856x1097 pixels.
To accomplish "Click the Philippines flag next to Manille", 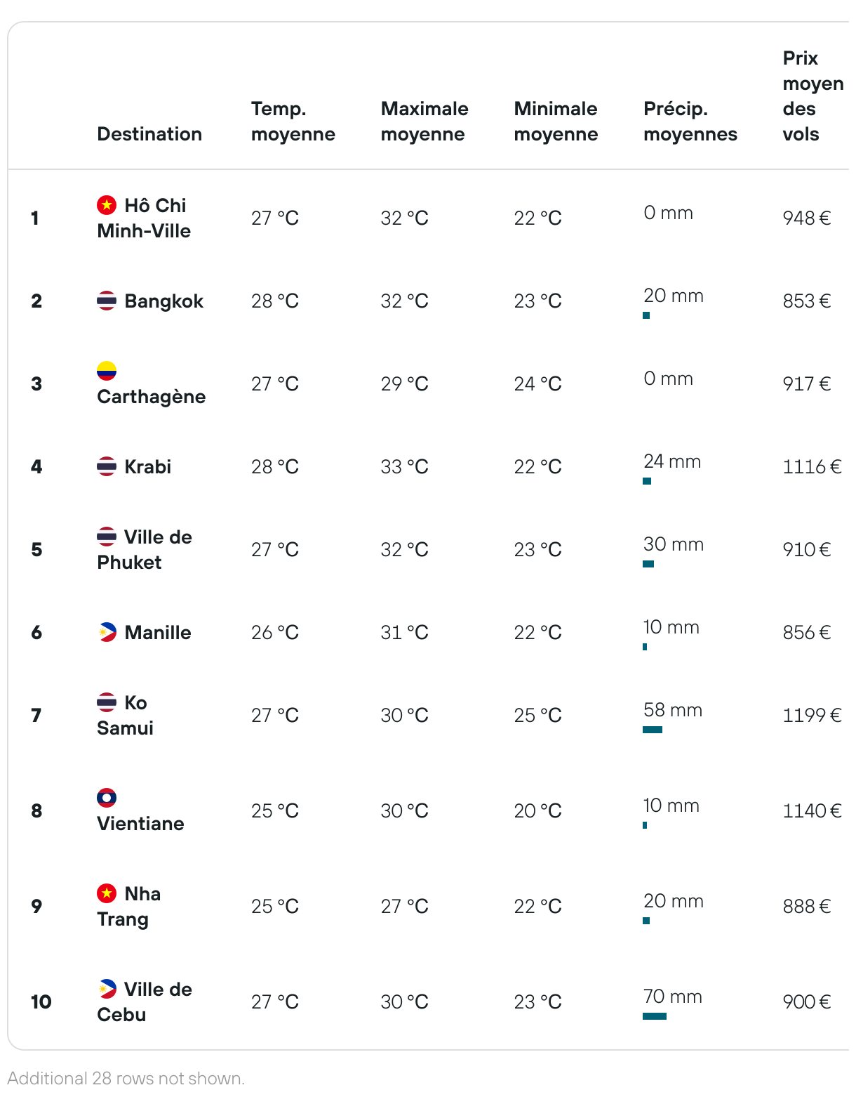I will [x=107, y=632].
